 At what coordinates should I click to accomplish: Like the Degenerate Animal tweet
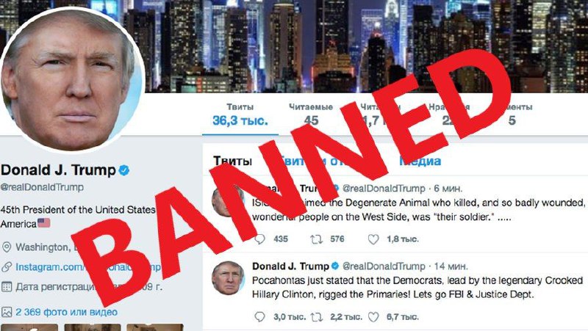click(373, 239)
